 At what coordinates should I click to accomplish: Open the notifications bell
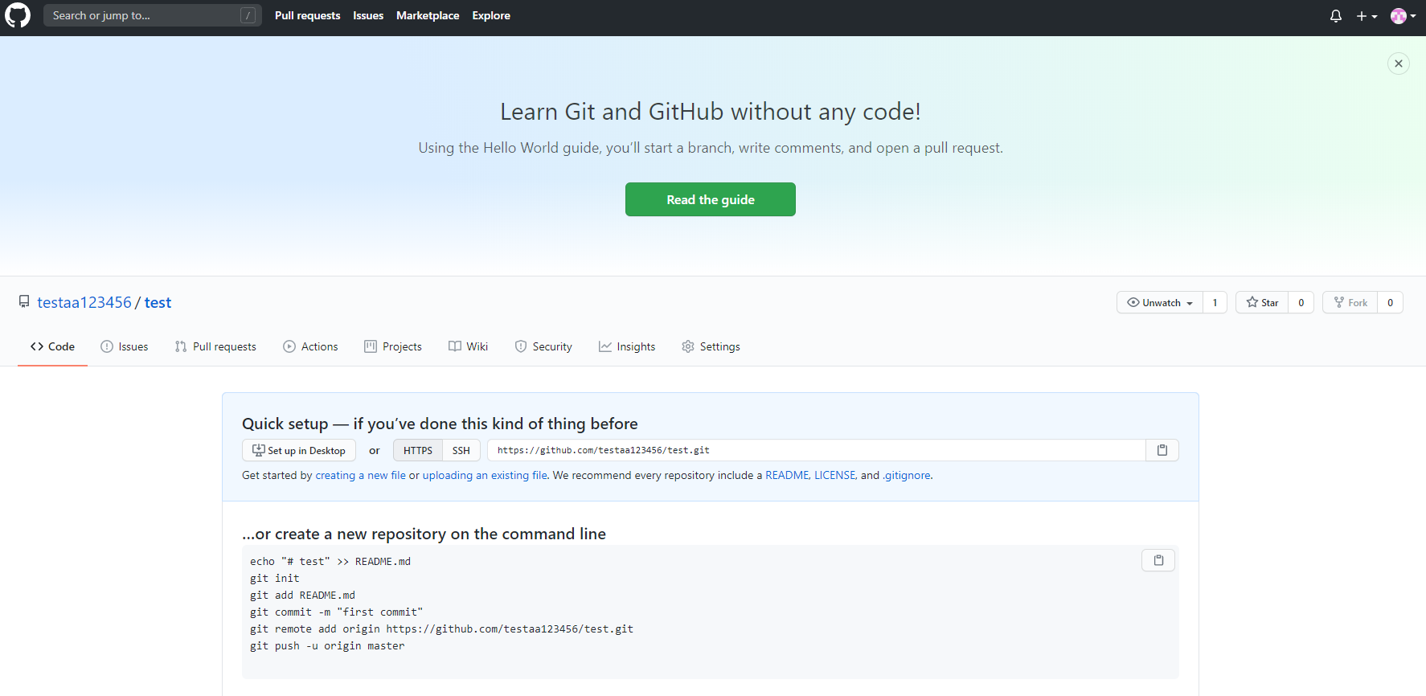(1336, 16)
